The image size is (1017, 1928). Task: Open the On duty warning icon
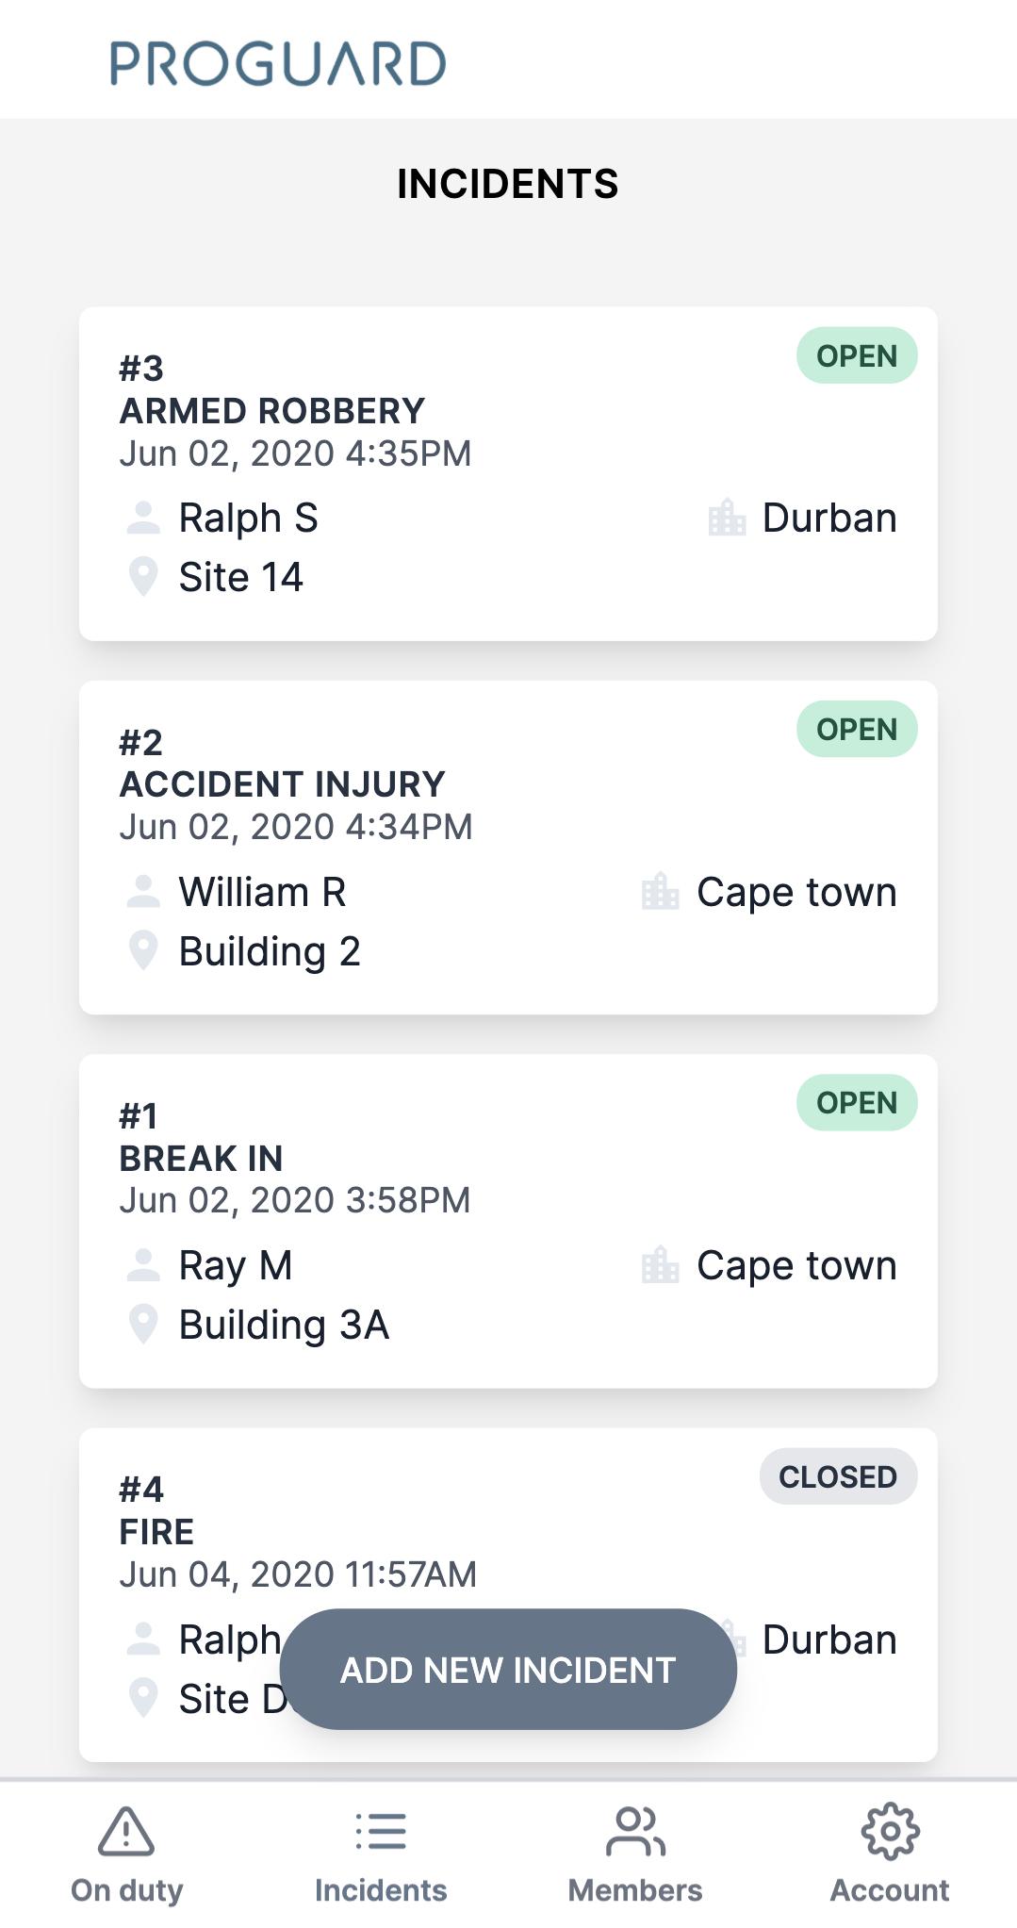coord(126,1831)
